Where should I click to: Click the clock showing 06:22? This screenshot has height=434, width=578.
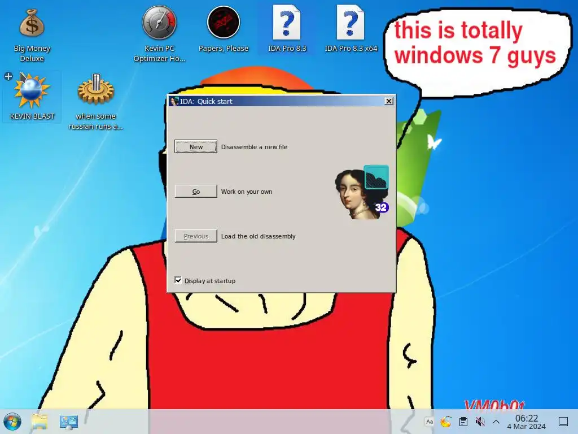[x=527, y=422]
